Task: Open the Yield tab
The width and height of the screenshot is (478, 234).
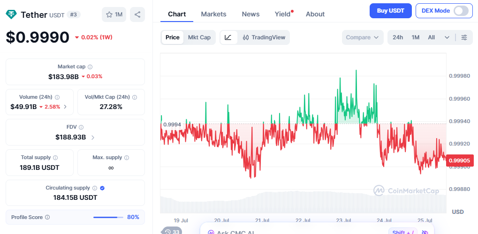Action: tap(282, 14)
